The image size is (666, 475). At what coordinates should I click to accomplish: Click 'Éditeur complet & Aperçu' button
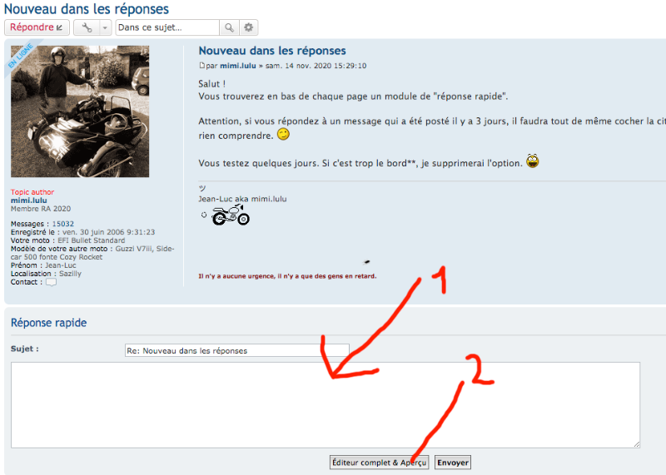click(379, 463)
